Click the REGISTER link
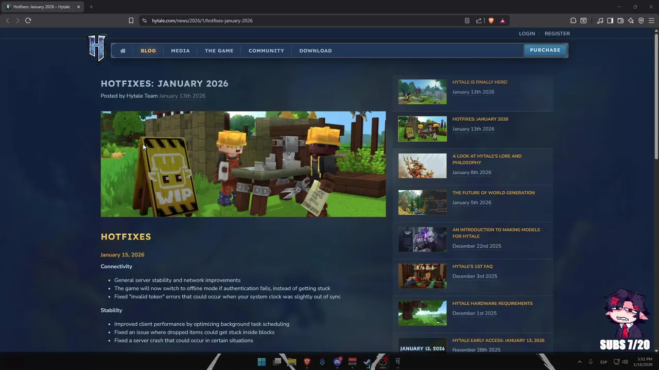The width and height of the screenshot is (659, 370). [x=557, y=33]
